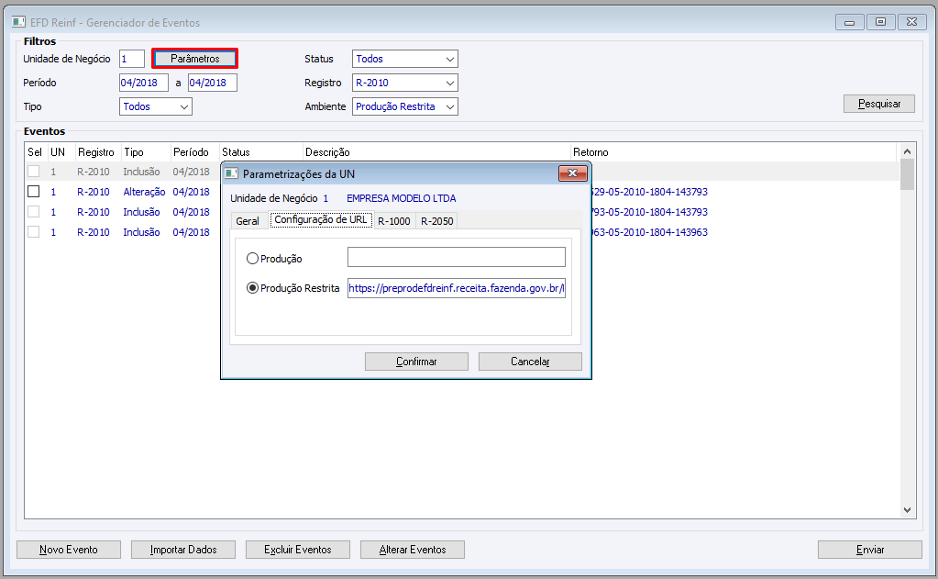Image resolution: width=938 pixels, height=579 pixels.
Task: Click Cancelar in the dialog
Action: pos(530,362)
